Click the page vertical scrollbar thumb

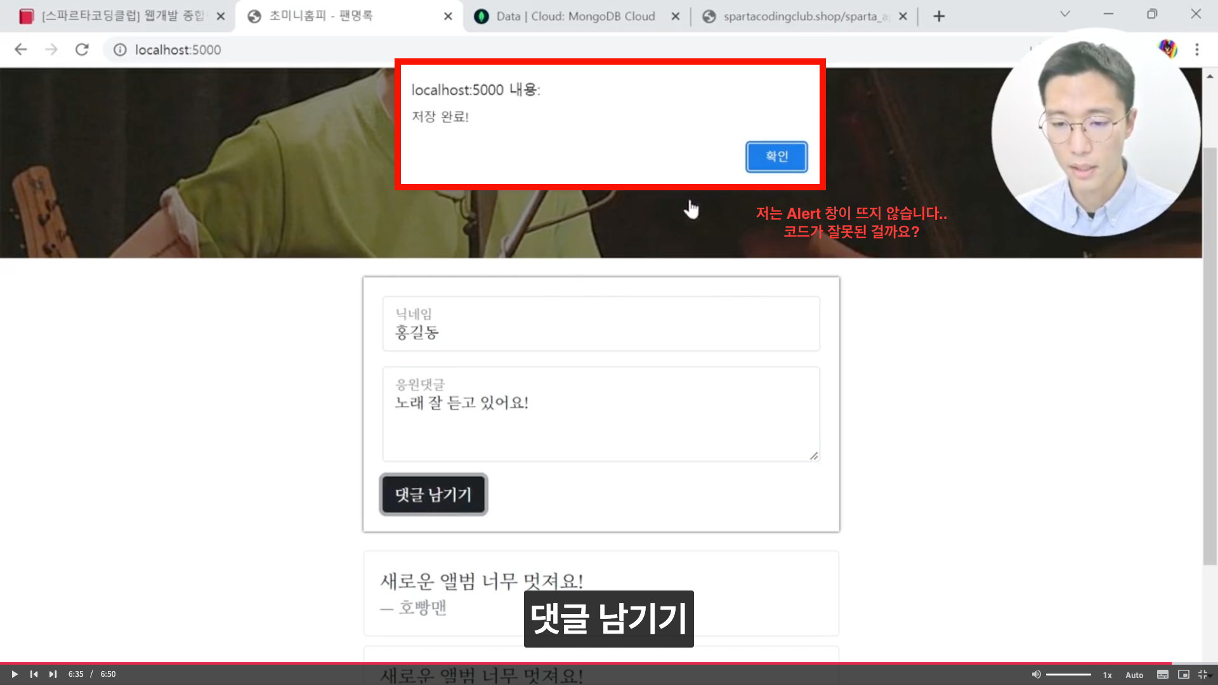point(1210,355)
